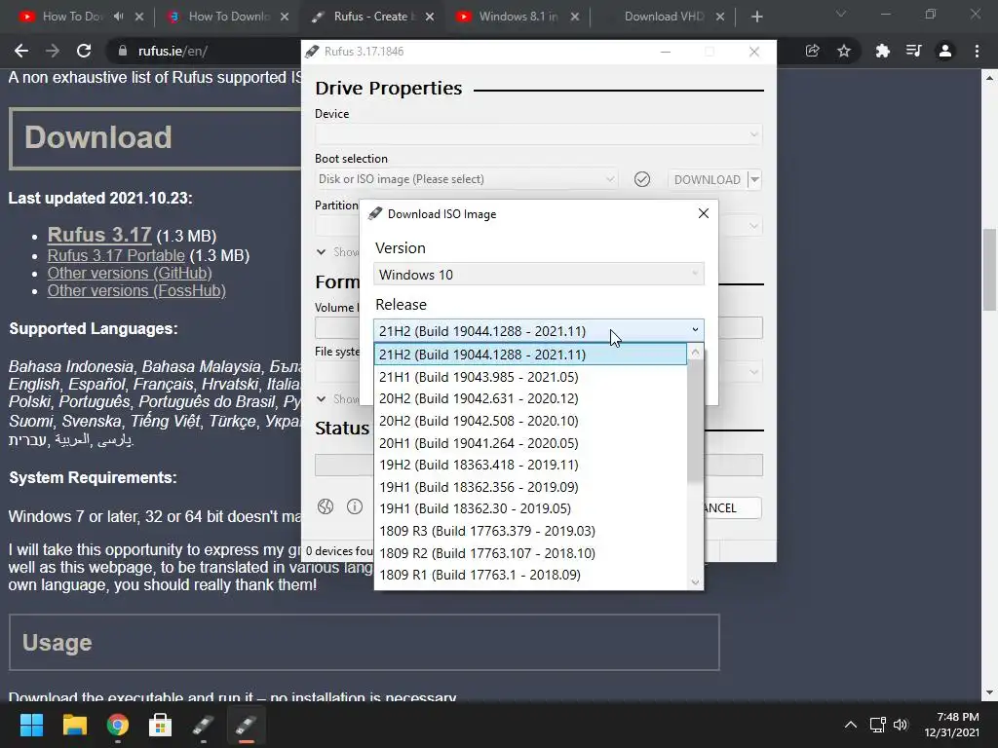Select 20H1 (Build 19041.264 - 2020.05) entry
Screen dimensions: 998x748
coord(530,443)
